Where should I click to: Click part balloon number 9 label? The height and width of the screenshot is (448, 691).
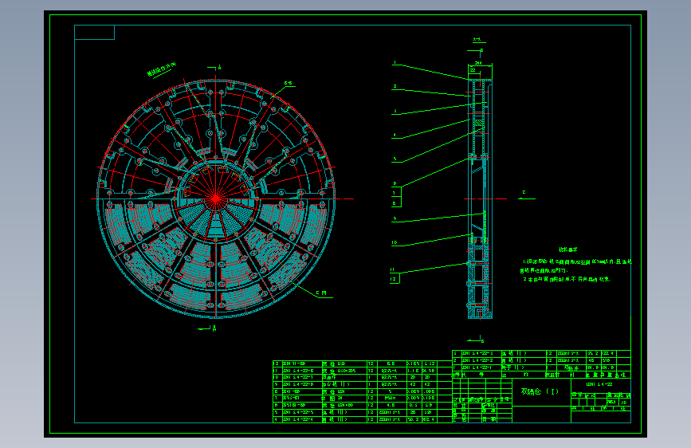coord(395,218)
